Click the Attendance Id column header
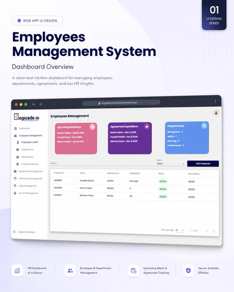This screenshot has width=234, height=292. tap(113, 173)
